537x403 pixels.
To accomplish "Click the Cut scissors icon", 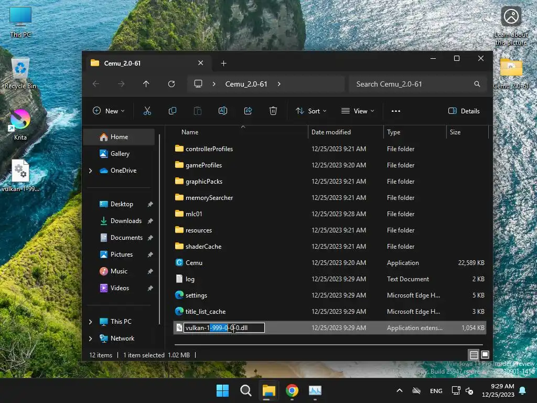I will (147, 111).
